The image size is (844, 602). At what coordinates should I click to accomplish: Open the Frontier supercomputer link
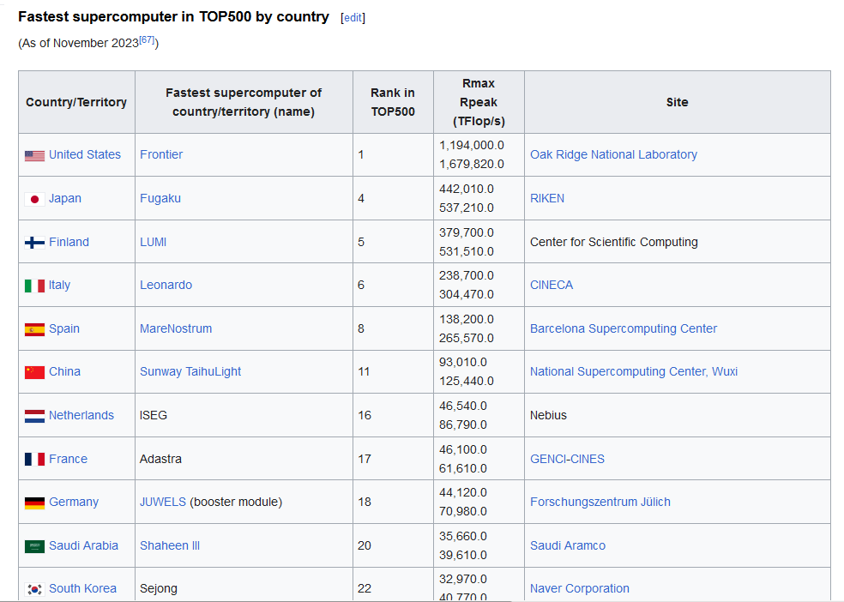click(x=161, y=154)
